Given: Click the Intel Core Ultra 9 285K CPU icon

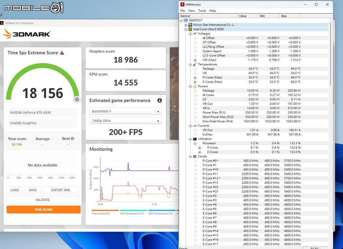Looking at the screenshot, I should click(x=190, y=29).
